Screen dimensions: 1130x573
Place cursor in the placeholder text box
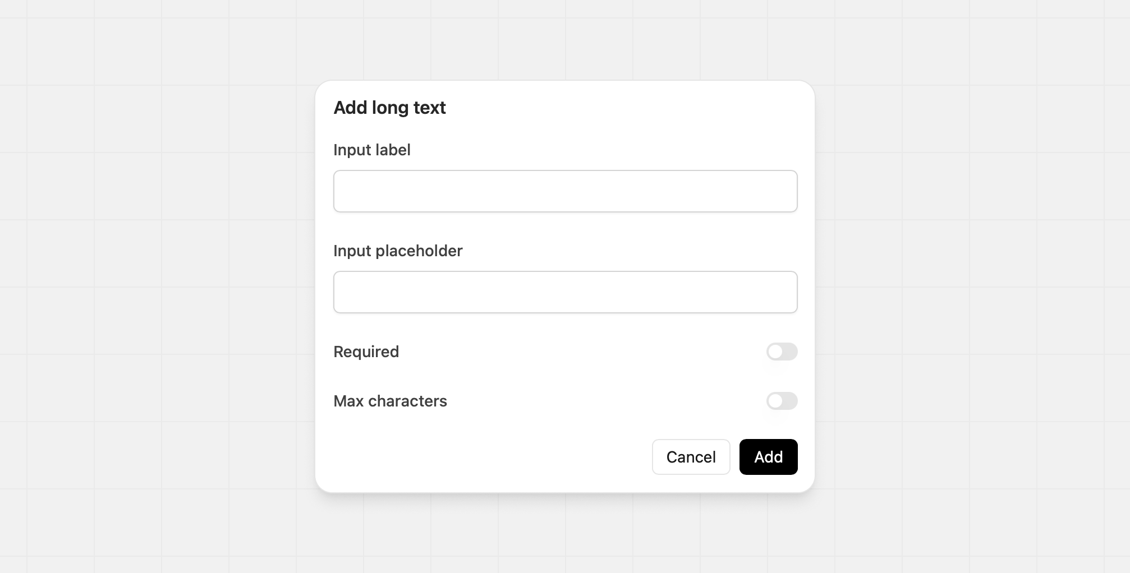[565, 292]
